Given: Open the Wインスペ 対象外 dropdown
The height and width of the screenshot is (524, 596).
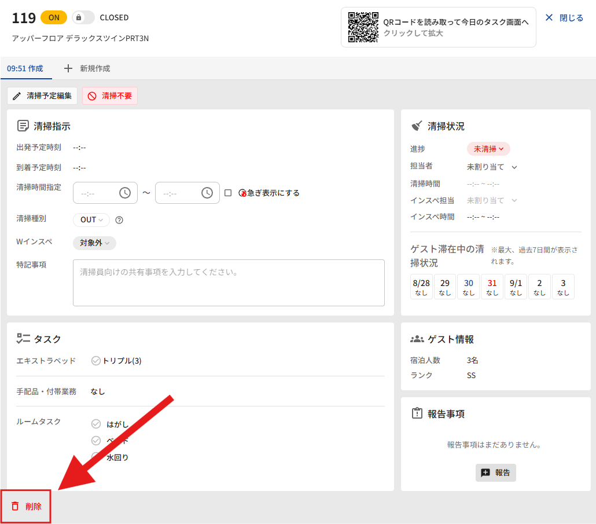Looking at the screenshot, I should [94, 243].
